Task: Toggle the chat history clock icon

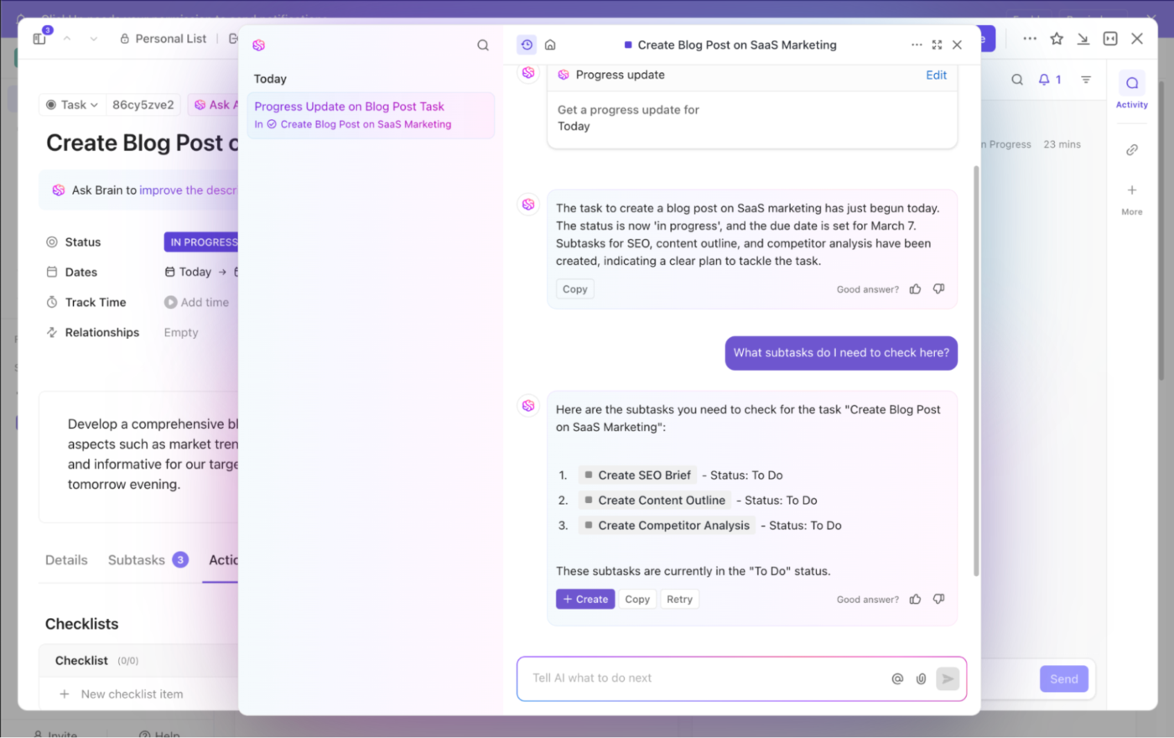Action: coord(527,44)
